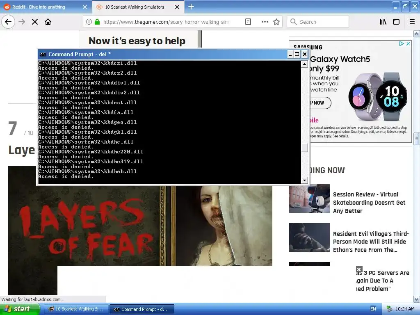420x315 pixels.
Task: Restore down the Firefox window
Action: click(405, 7)
